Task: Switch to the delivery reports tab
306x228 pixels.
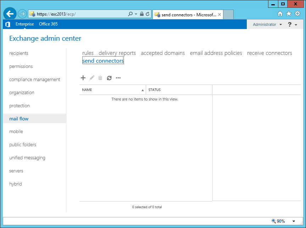Action: tap(117, 53)
